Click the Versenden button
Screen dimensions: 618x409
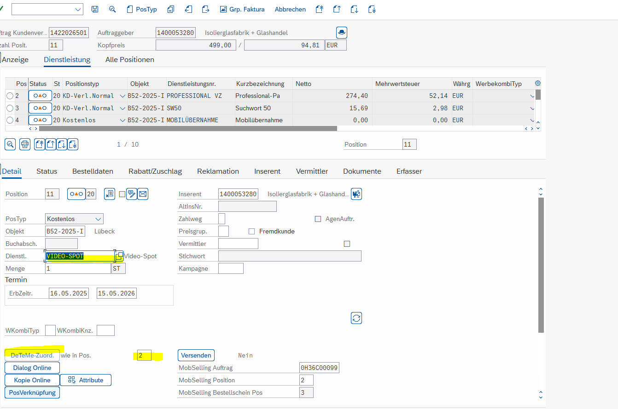[196, 355]
